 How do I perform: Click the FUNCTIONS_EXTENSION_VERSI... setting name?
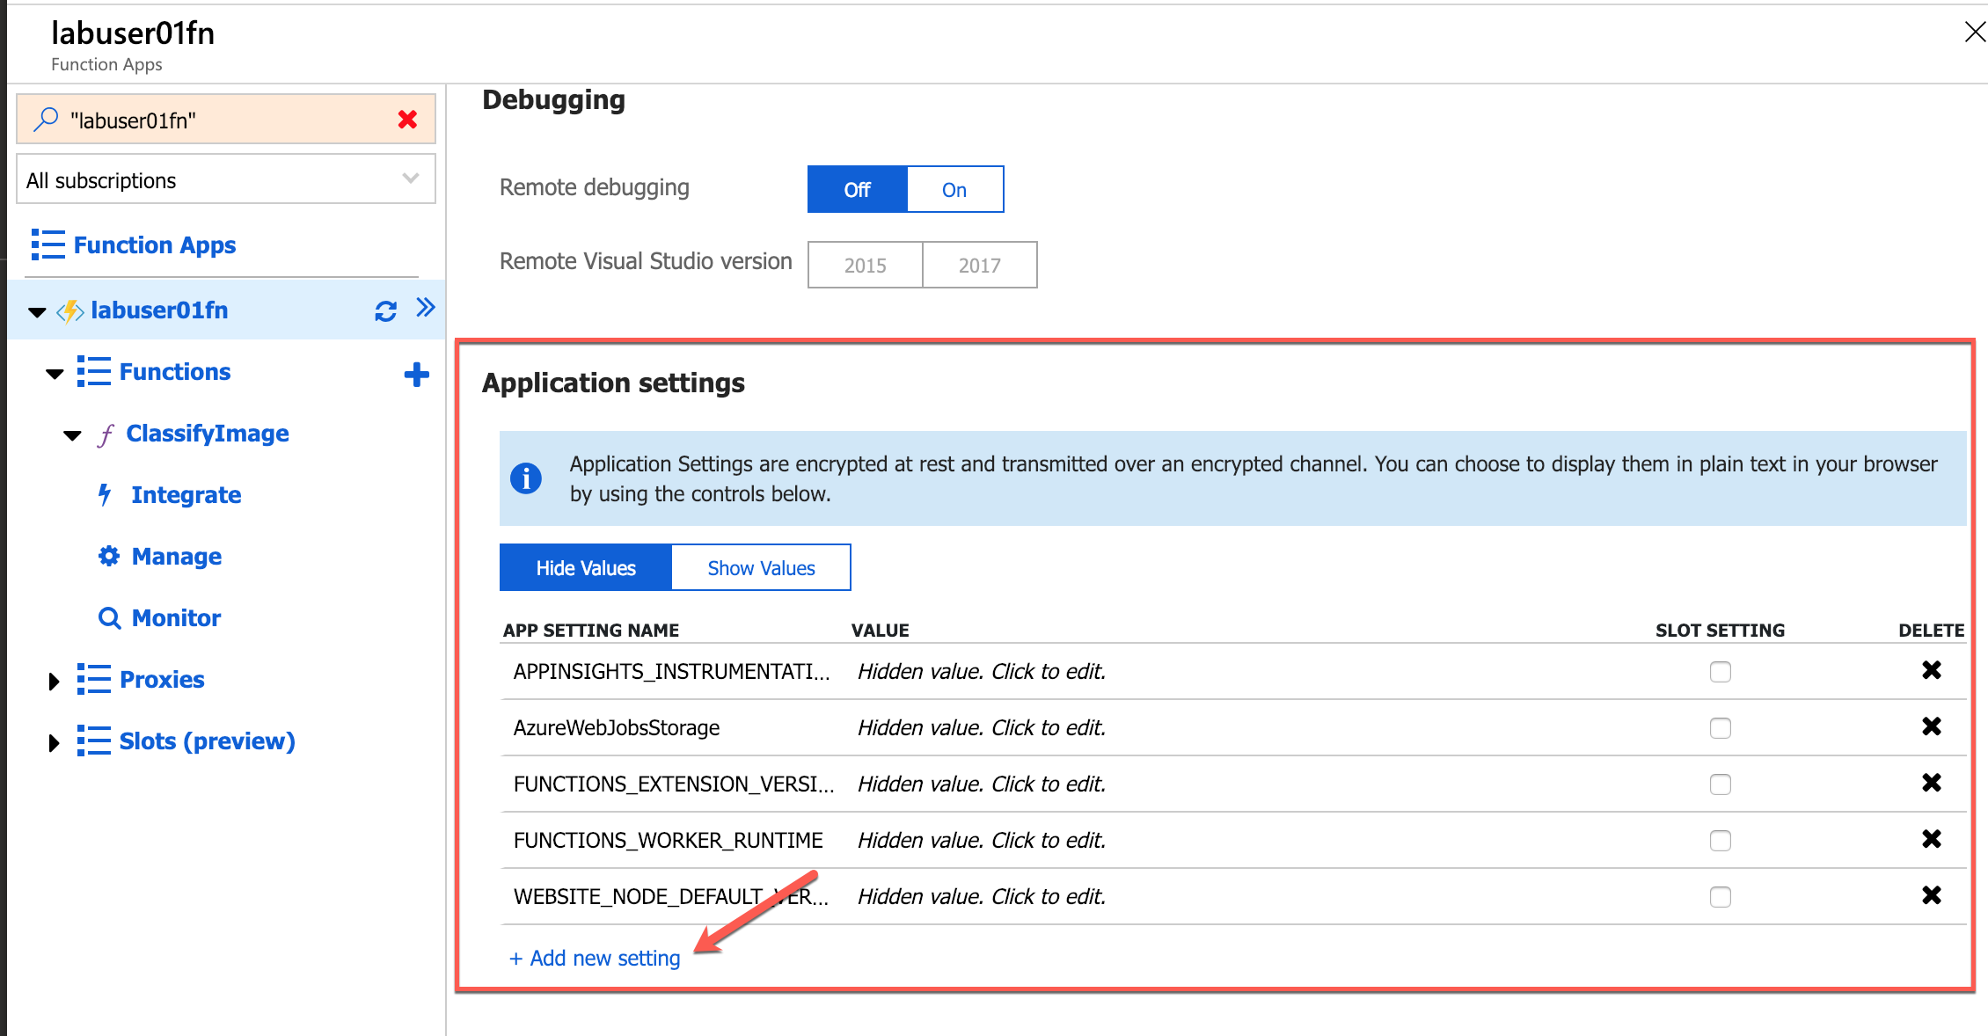click(674, 784)
